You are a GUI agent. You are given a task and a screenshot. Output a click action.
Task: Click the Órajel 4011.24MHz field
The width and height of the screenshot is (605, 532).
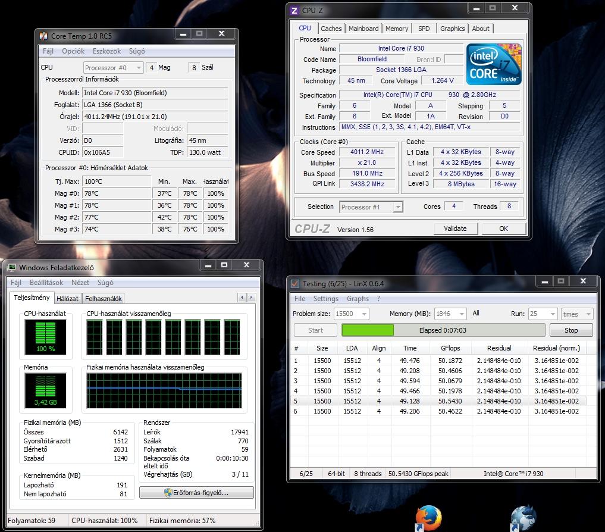click(155, 117)
